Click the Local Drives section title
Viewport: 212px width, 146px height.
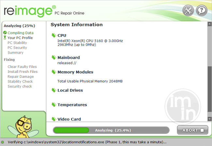click(70, 90)
